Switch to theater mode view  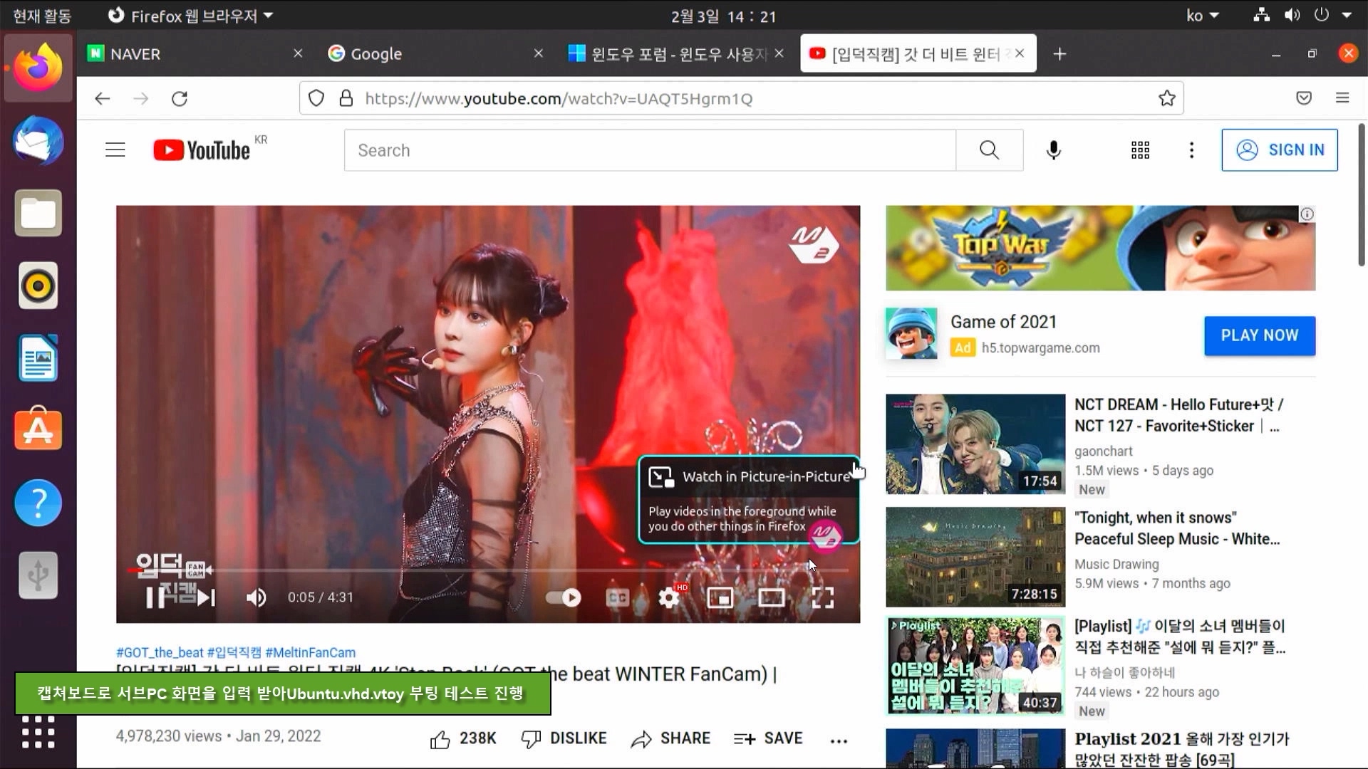coord(771,598)
